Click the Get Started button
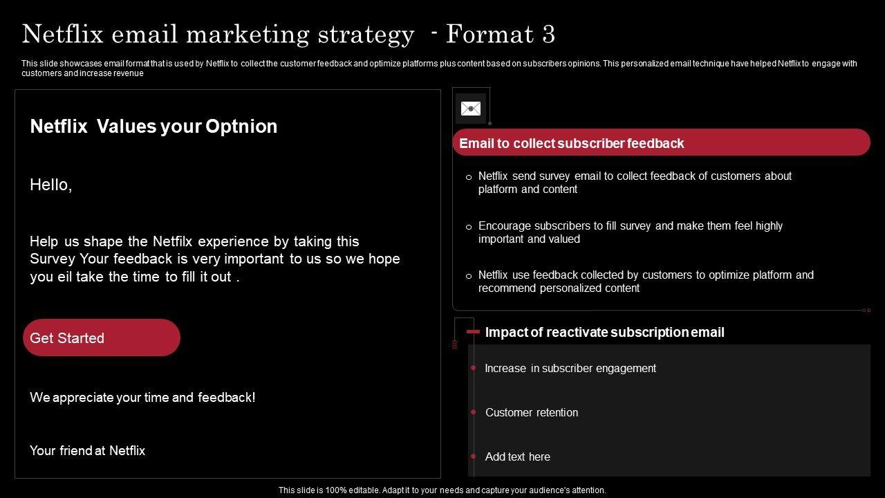 click(x=102, y=338)
